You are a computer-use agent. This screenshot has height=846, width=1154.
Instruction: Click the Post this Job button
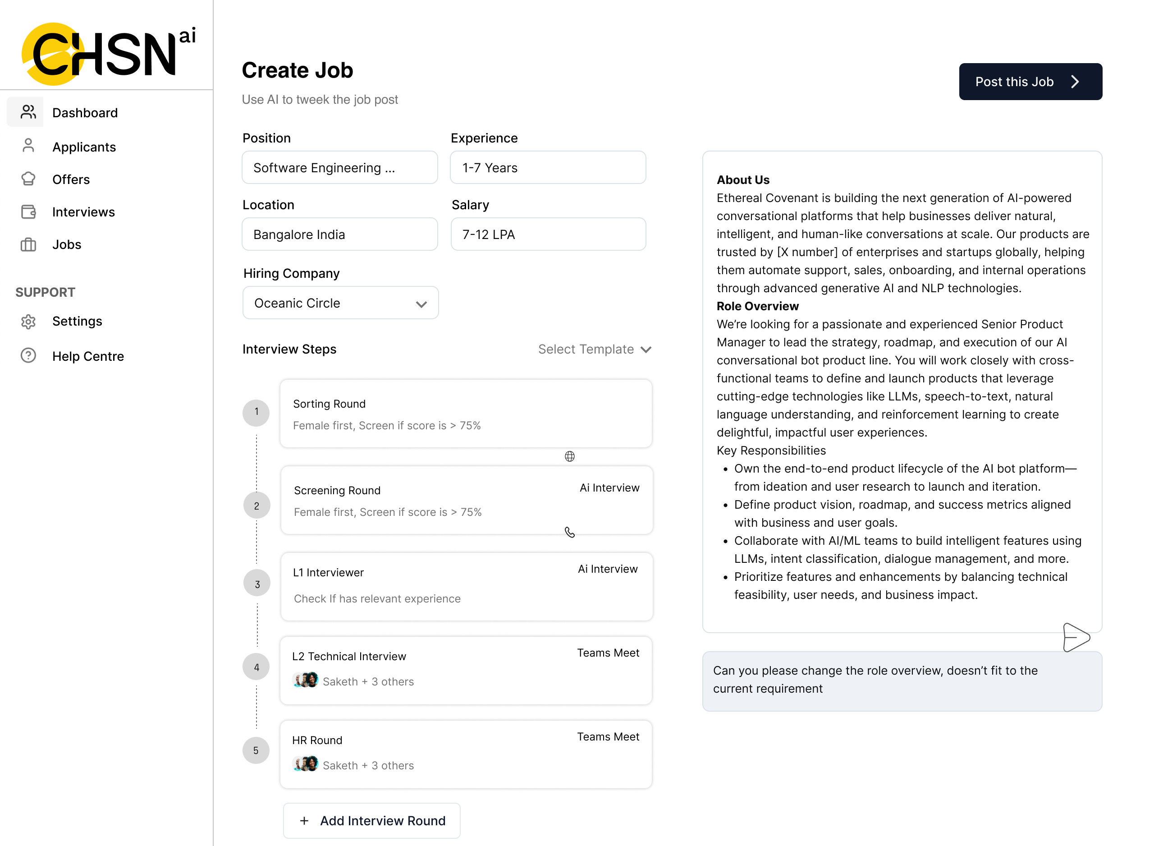coord(1030,82)
